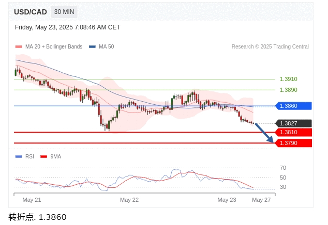328x225 pixels.
Task: Click the May 27 date axis label
Action: (x=261, y=200)
